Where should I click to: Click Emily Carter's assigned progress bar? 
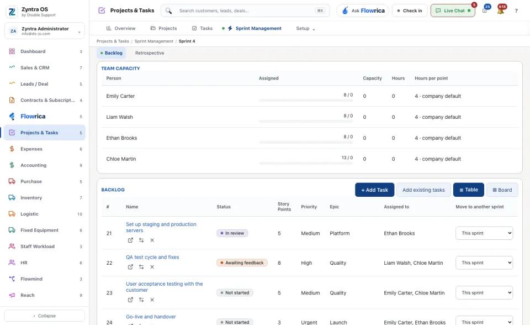[306, 101]
